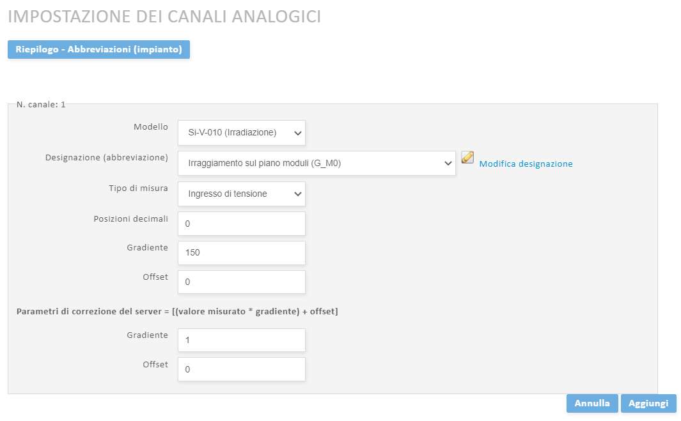The width and height of the screenshot is (681, 421).
Task: Click the Posizioni decimali label
Action: click(x=130, y=218)
